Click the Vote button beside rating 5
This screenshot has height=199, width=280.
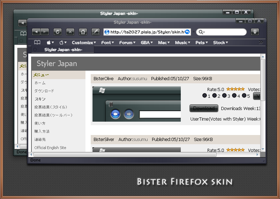click(257, 96)
